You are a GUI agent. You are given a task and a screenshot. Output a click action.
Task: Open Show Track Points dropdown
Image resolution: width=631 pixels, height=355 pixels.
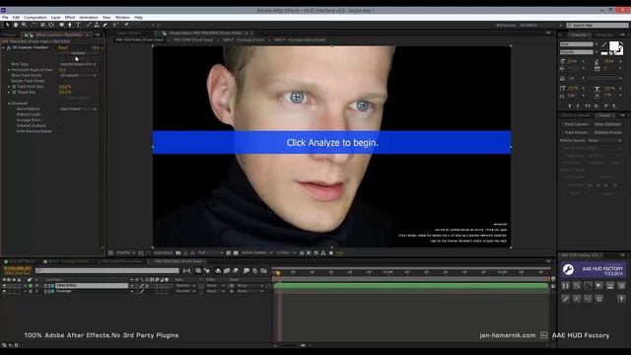click(x=78, y=75)
